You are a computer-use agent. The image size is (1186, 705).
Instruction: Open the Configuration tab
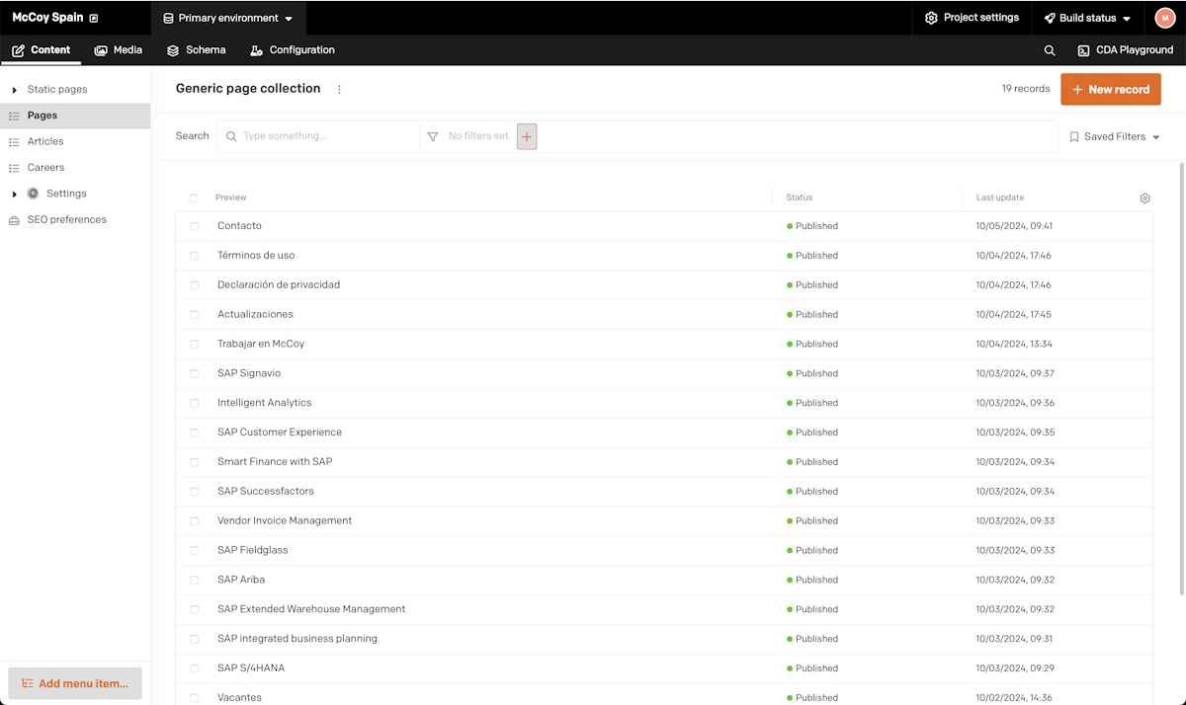(x=293, y=50)
